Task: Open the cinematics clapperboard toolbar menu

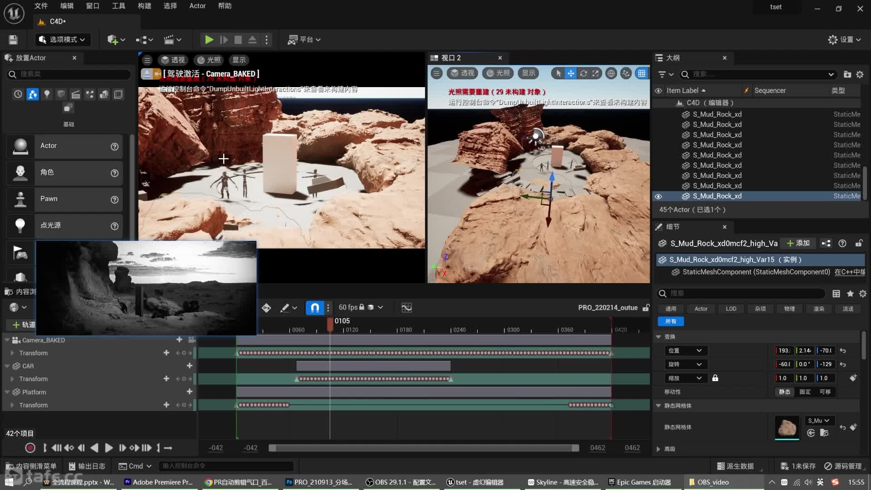Action: tap(172, 40)
